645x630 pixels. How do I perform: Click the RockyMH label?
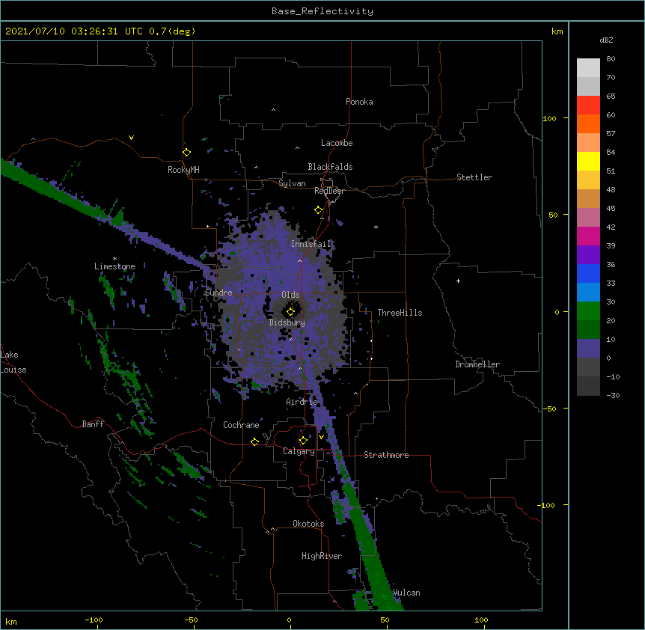pos(183,170)
